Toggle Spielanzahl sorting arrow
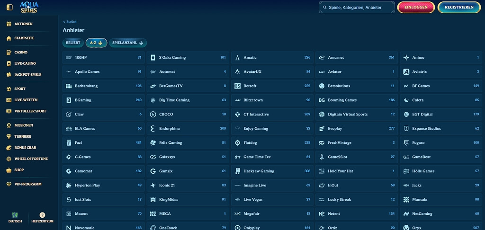 pos(141,43)
